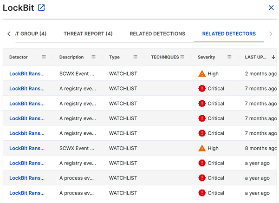Click '2 months ago' timestamp cell
This screenshot has width=279, height=203.
pos(261,73)
